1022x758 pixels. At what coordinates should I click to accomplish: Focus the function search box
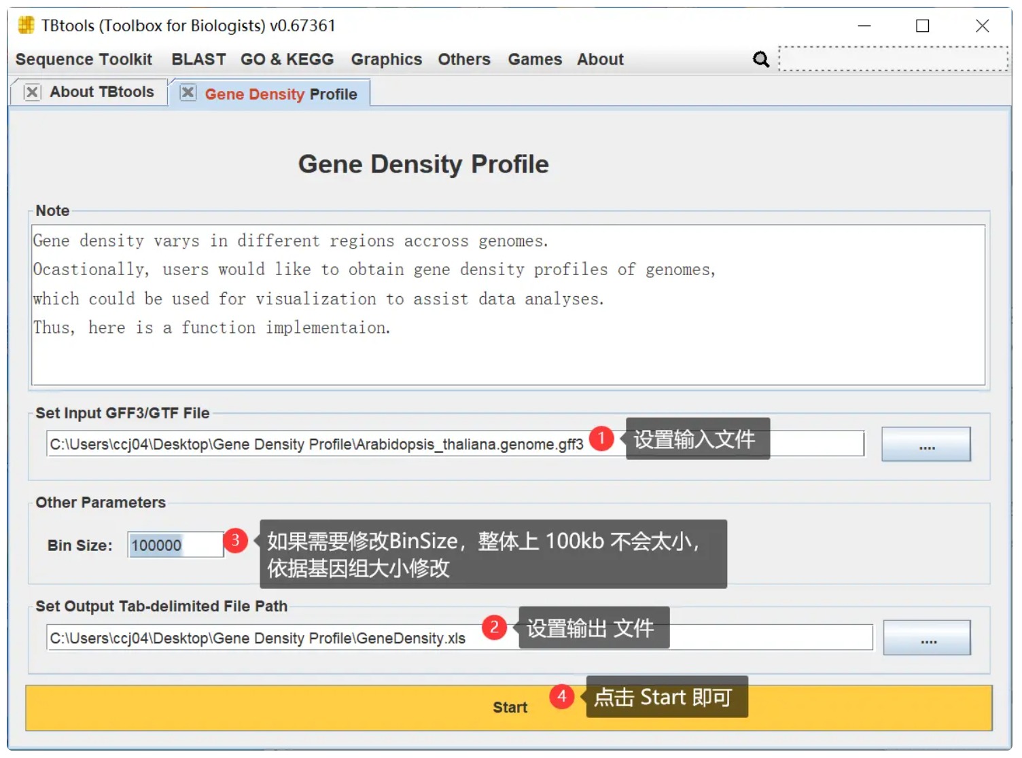click(893, 58)
